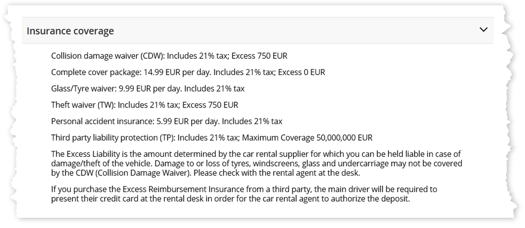Click the Insurance coverage section heading
The width and height of the screenshot is (525, 228).
70,31
